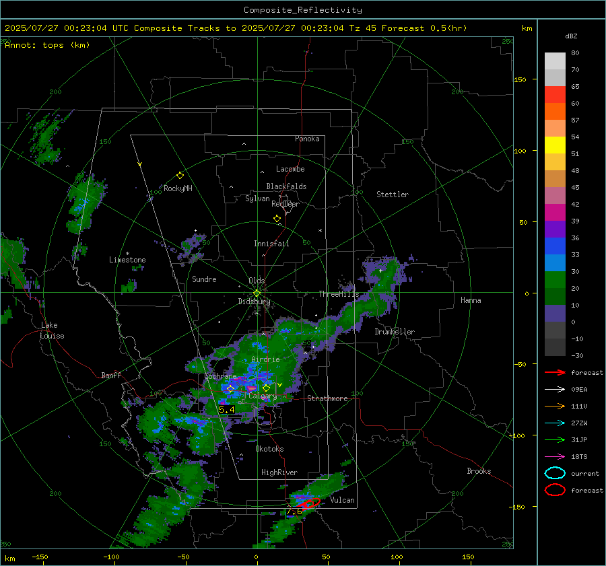Click the Ponoka city label

(x=307, y=139)
